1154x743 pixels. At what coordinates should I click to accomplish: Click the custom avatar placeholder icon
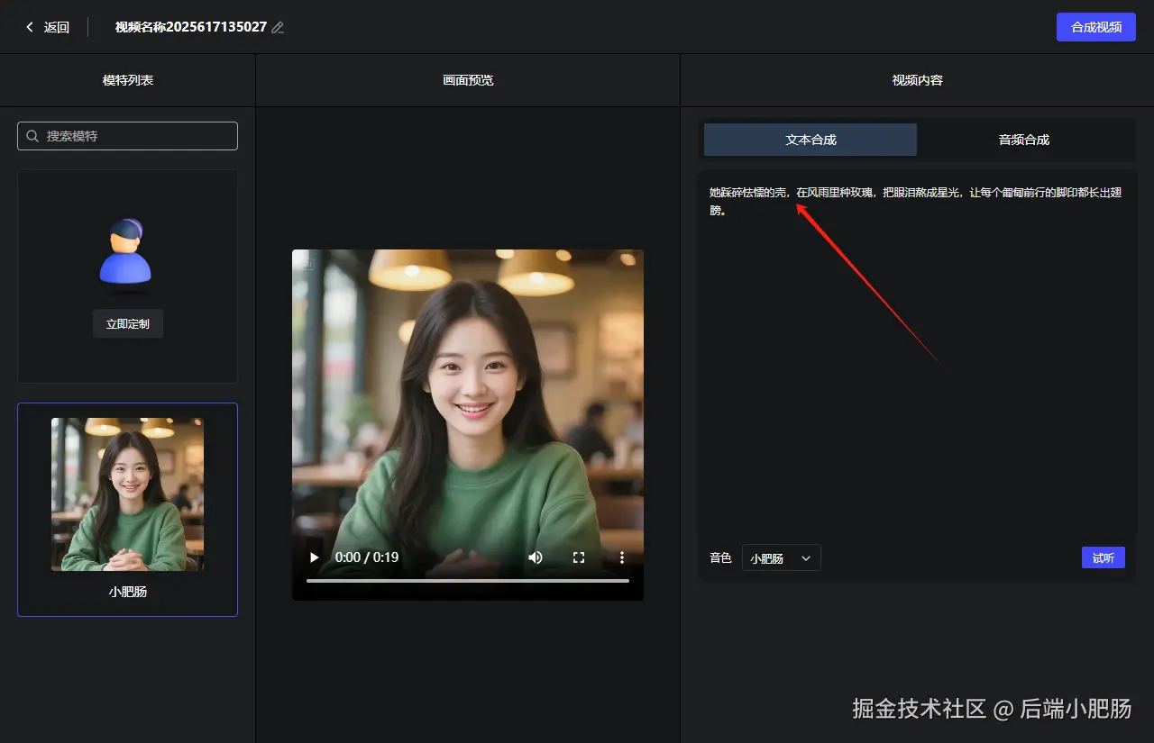tap(125, 251)
